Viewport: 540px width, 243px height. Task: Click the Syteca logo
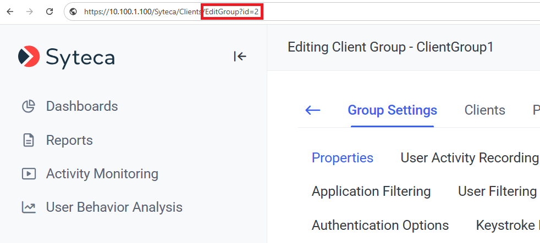(x=67, y=56)
